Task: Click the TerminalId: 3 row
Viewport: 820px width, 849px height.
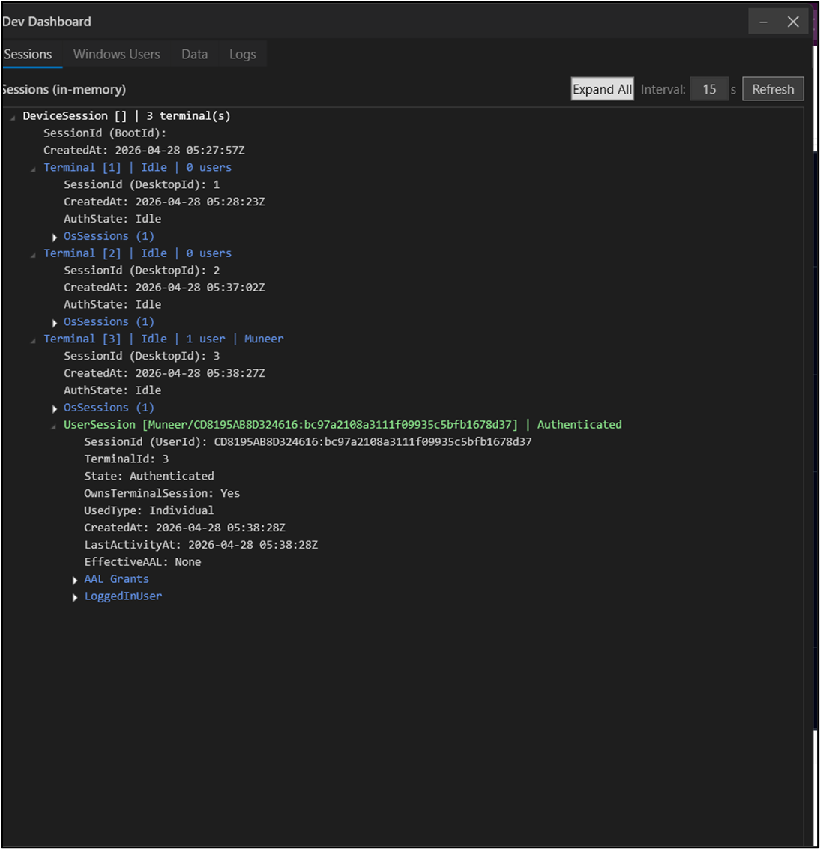Action: tap(127, 459)
